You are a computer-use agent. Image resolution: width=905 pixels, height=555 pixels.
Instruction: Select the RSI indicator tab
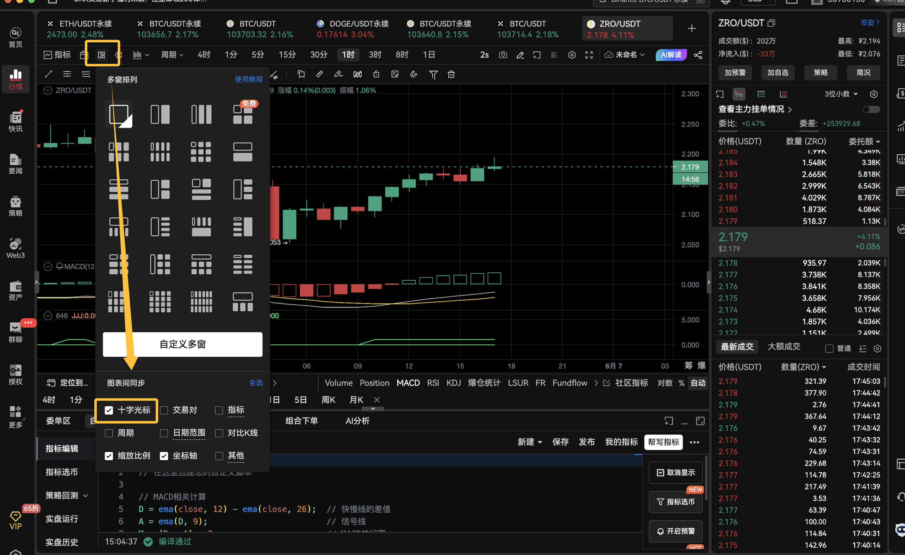click(433, 383)
